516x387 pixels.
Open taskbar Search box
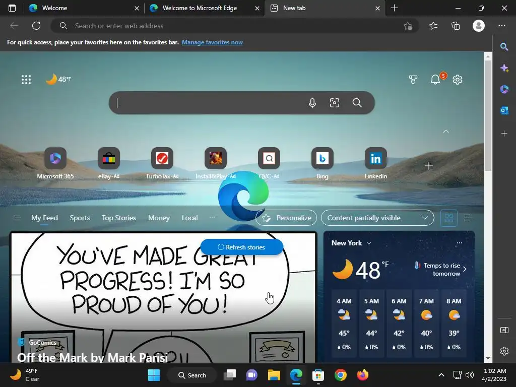tap(192, 375)
